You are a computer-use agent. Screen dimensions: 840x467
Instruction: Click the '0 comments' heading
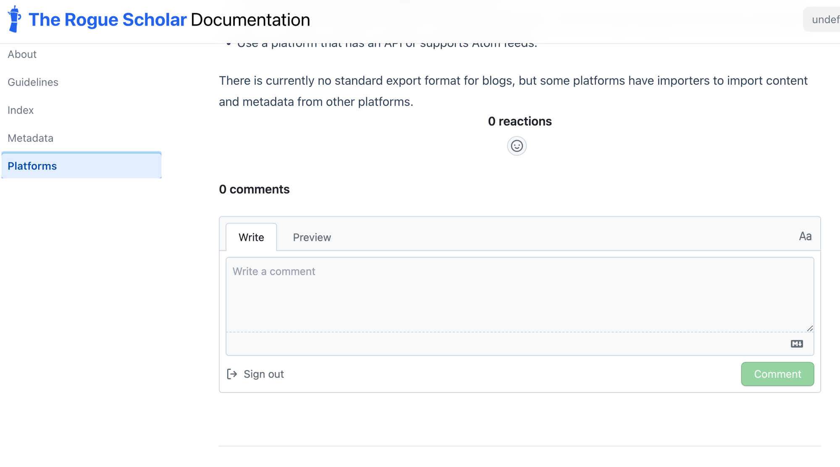254,190
